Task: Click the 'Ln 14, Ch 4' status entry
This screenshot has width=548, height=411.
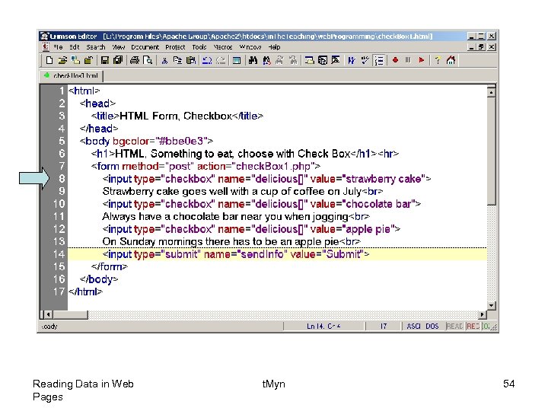Action: point(323,326)
